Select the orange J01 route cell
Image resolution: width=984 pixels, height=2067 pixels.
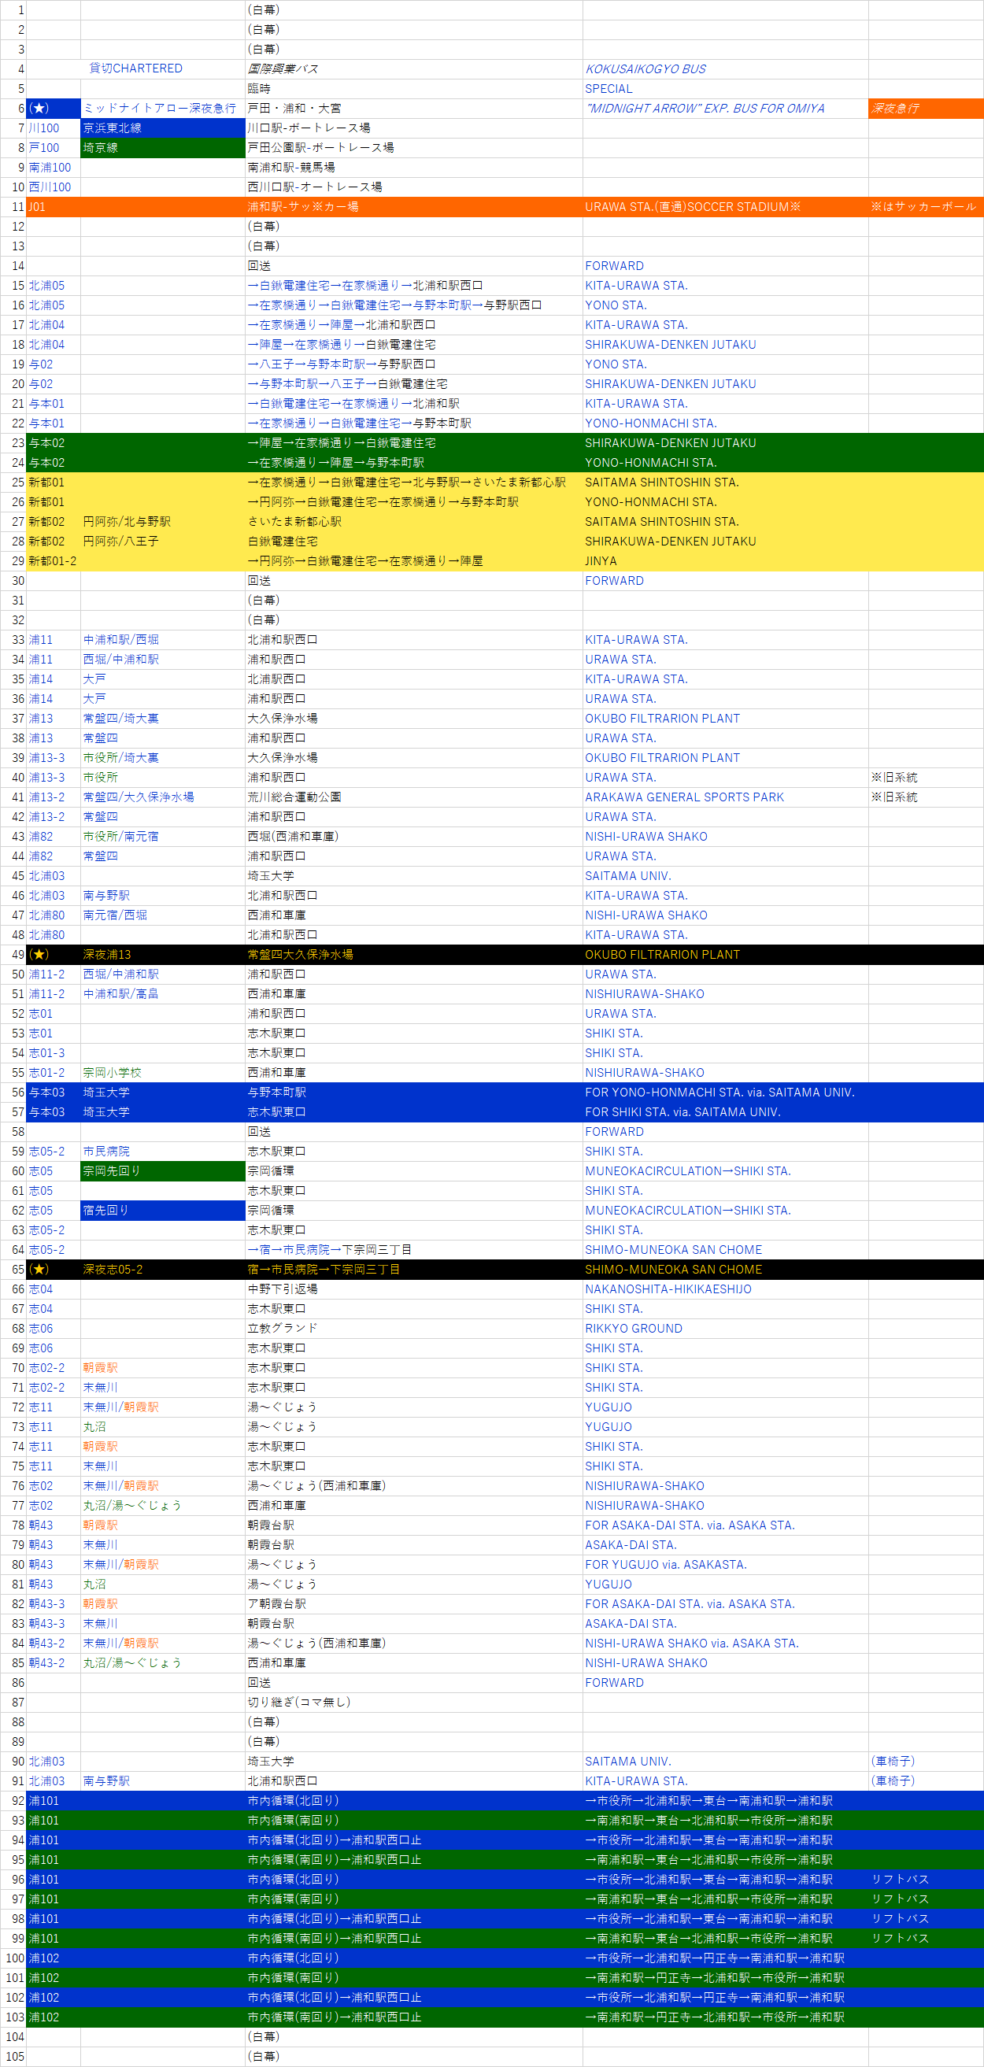click(53, 207)
